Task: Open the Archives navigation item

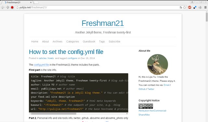Action: click(x=58, y=42)
